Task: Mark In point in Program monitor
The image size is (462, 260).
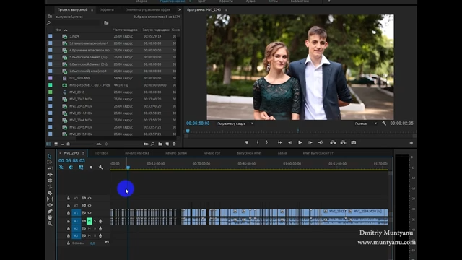Action: point(257,142)
